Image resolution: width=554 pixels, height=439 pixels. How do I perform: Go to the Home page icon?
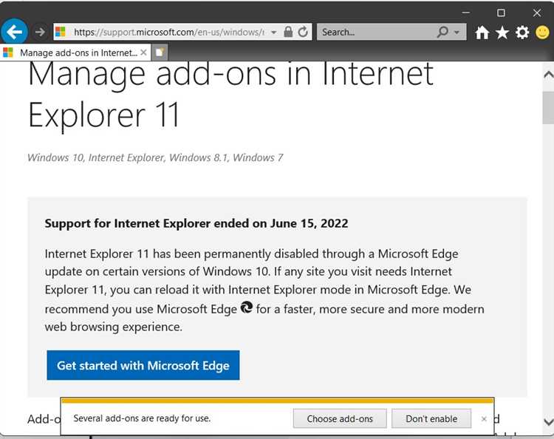click(482, 33)
